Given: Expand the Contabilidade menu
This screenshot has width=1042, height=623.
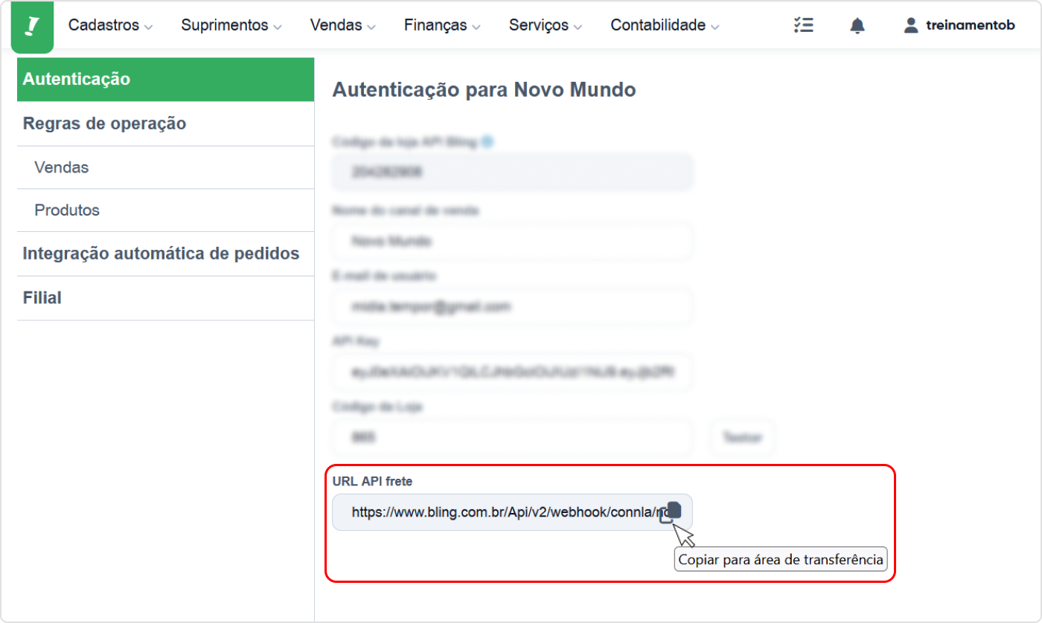Looking at the screenshot, I should pos(665,25).
